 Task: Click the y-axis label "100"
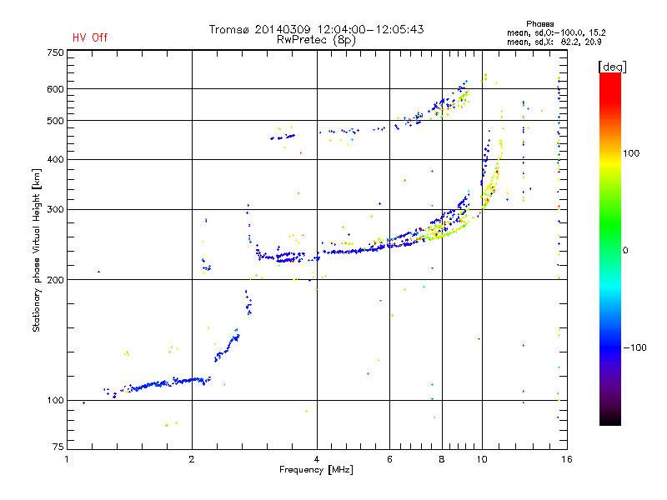point(55,401)
